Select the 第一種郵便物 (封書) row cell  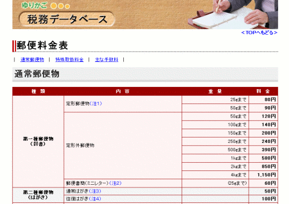pyautogui.click(x=38, y=141)
